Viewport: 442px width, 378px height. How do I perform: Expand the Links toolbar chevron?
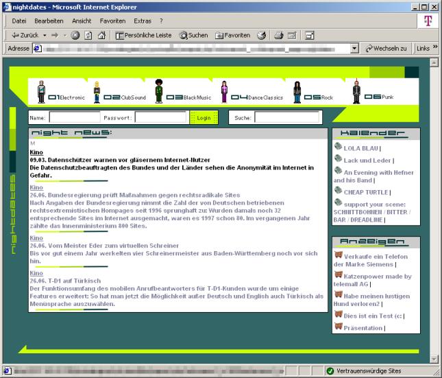tap(434, 48)
